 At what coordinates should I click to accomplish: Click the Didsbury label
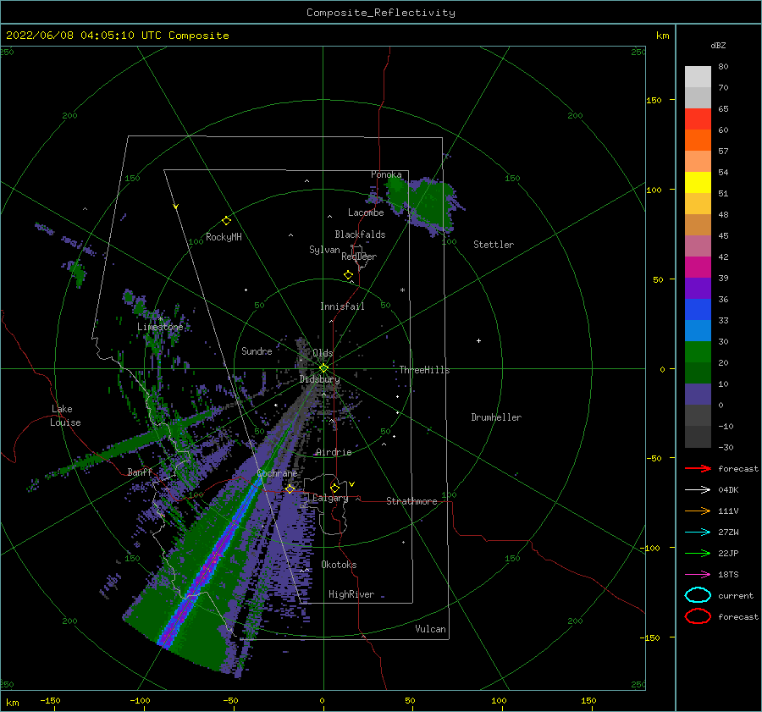click(x=320, y=379)
